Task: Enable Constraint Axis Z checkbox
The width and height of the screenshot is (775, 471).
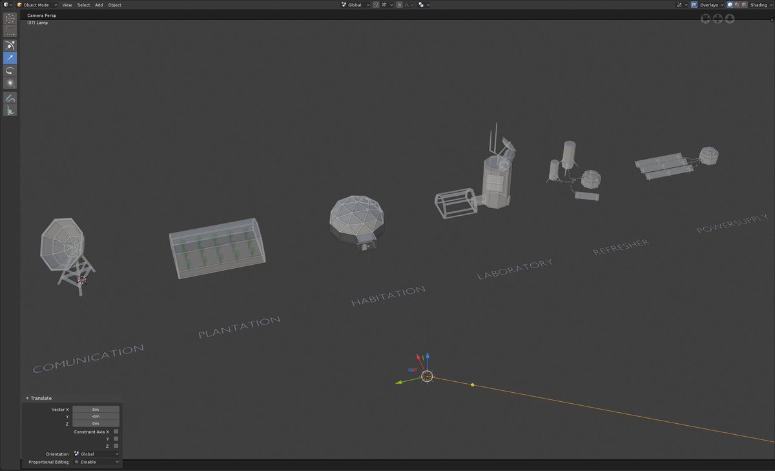Action: point(116,446)
